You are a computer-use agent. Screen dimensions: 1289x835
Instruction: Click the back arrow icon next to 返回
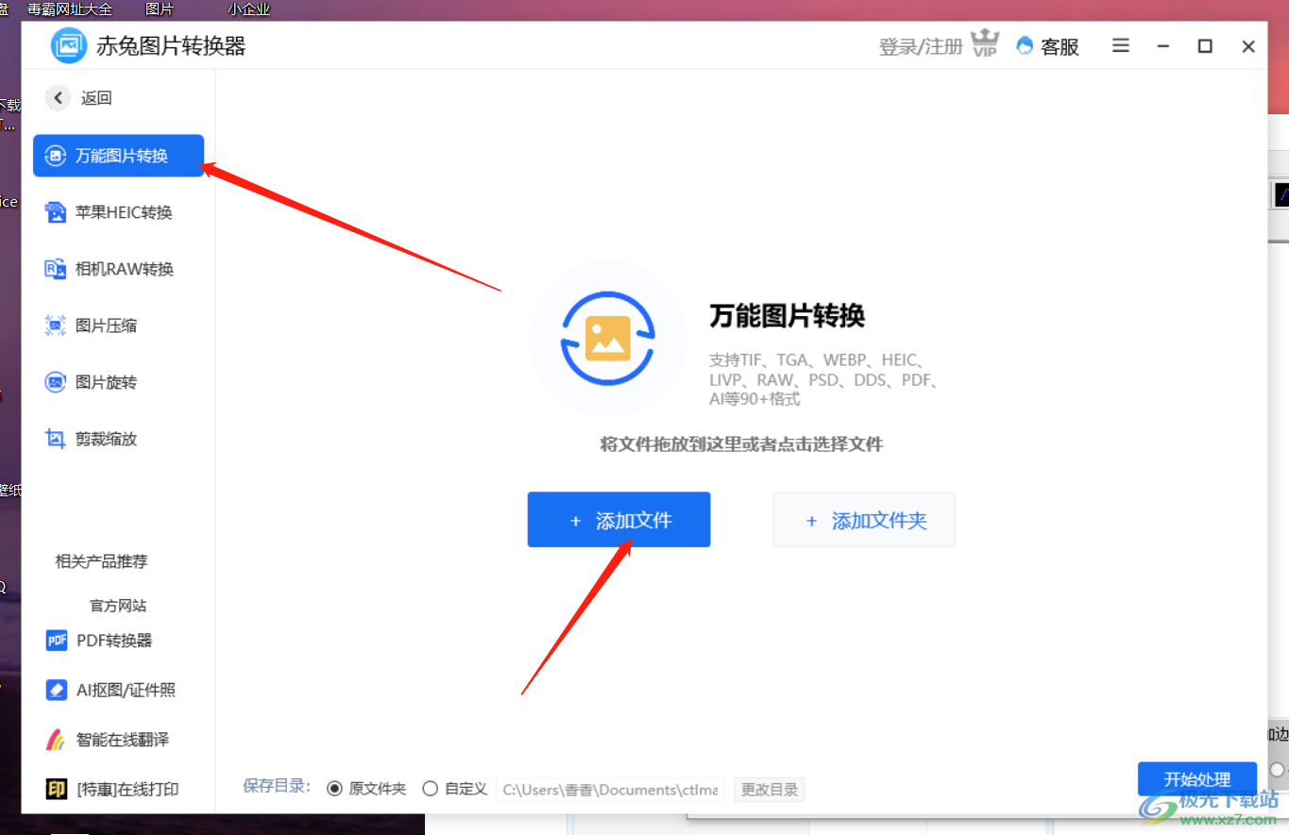58,97
